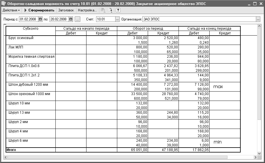Open the Настройка... settings button
The width and height of the screenshot is (265, 163).
click(87, 10)
